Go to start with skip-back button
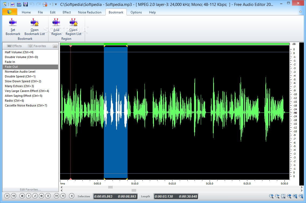Screen dimensions: 306x203 (7, 196)
